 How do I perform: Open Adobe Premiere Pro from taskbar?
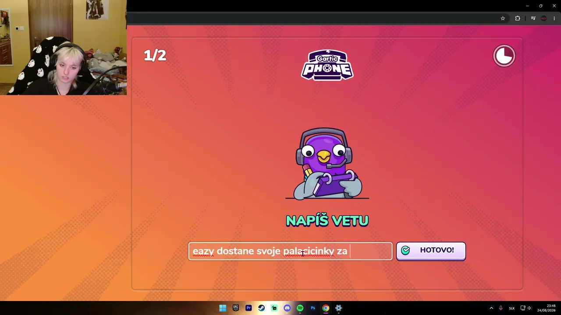tap(249, 308)
